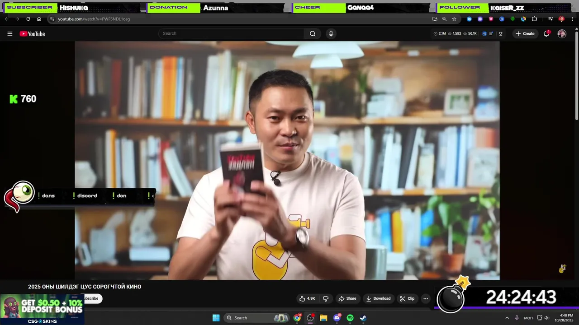The image size is (579, 325).
Task: Click the magnifier search button
Action: (x=313, y=33)
